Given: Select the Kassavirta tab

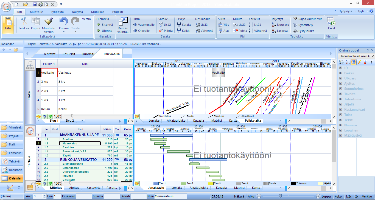Looking at the screenshot, I should 94,188.
